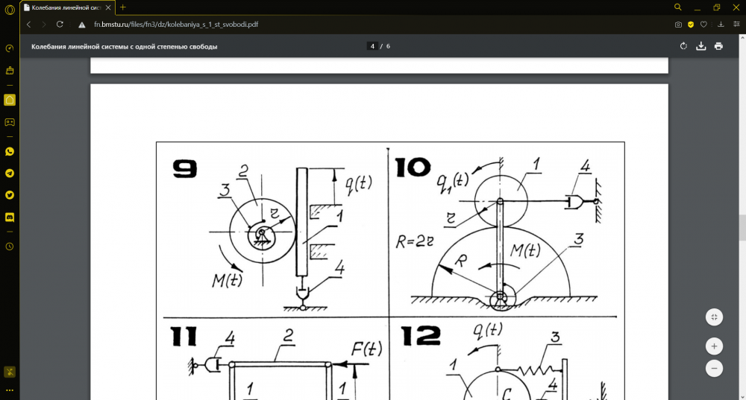
Task: Click the scrollbar up arrow
Action: [742, 37]
